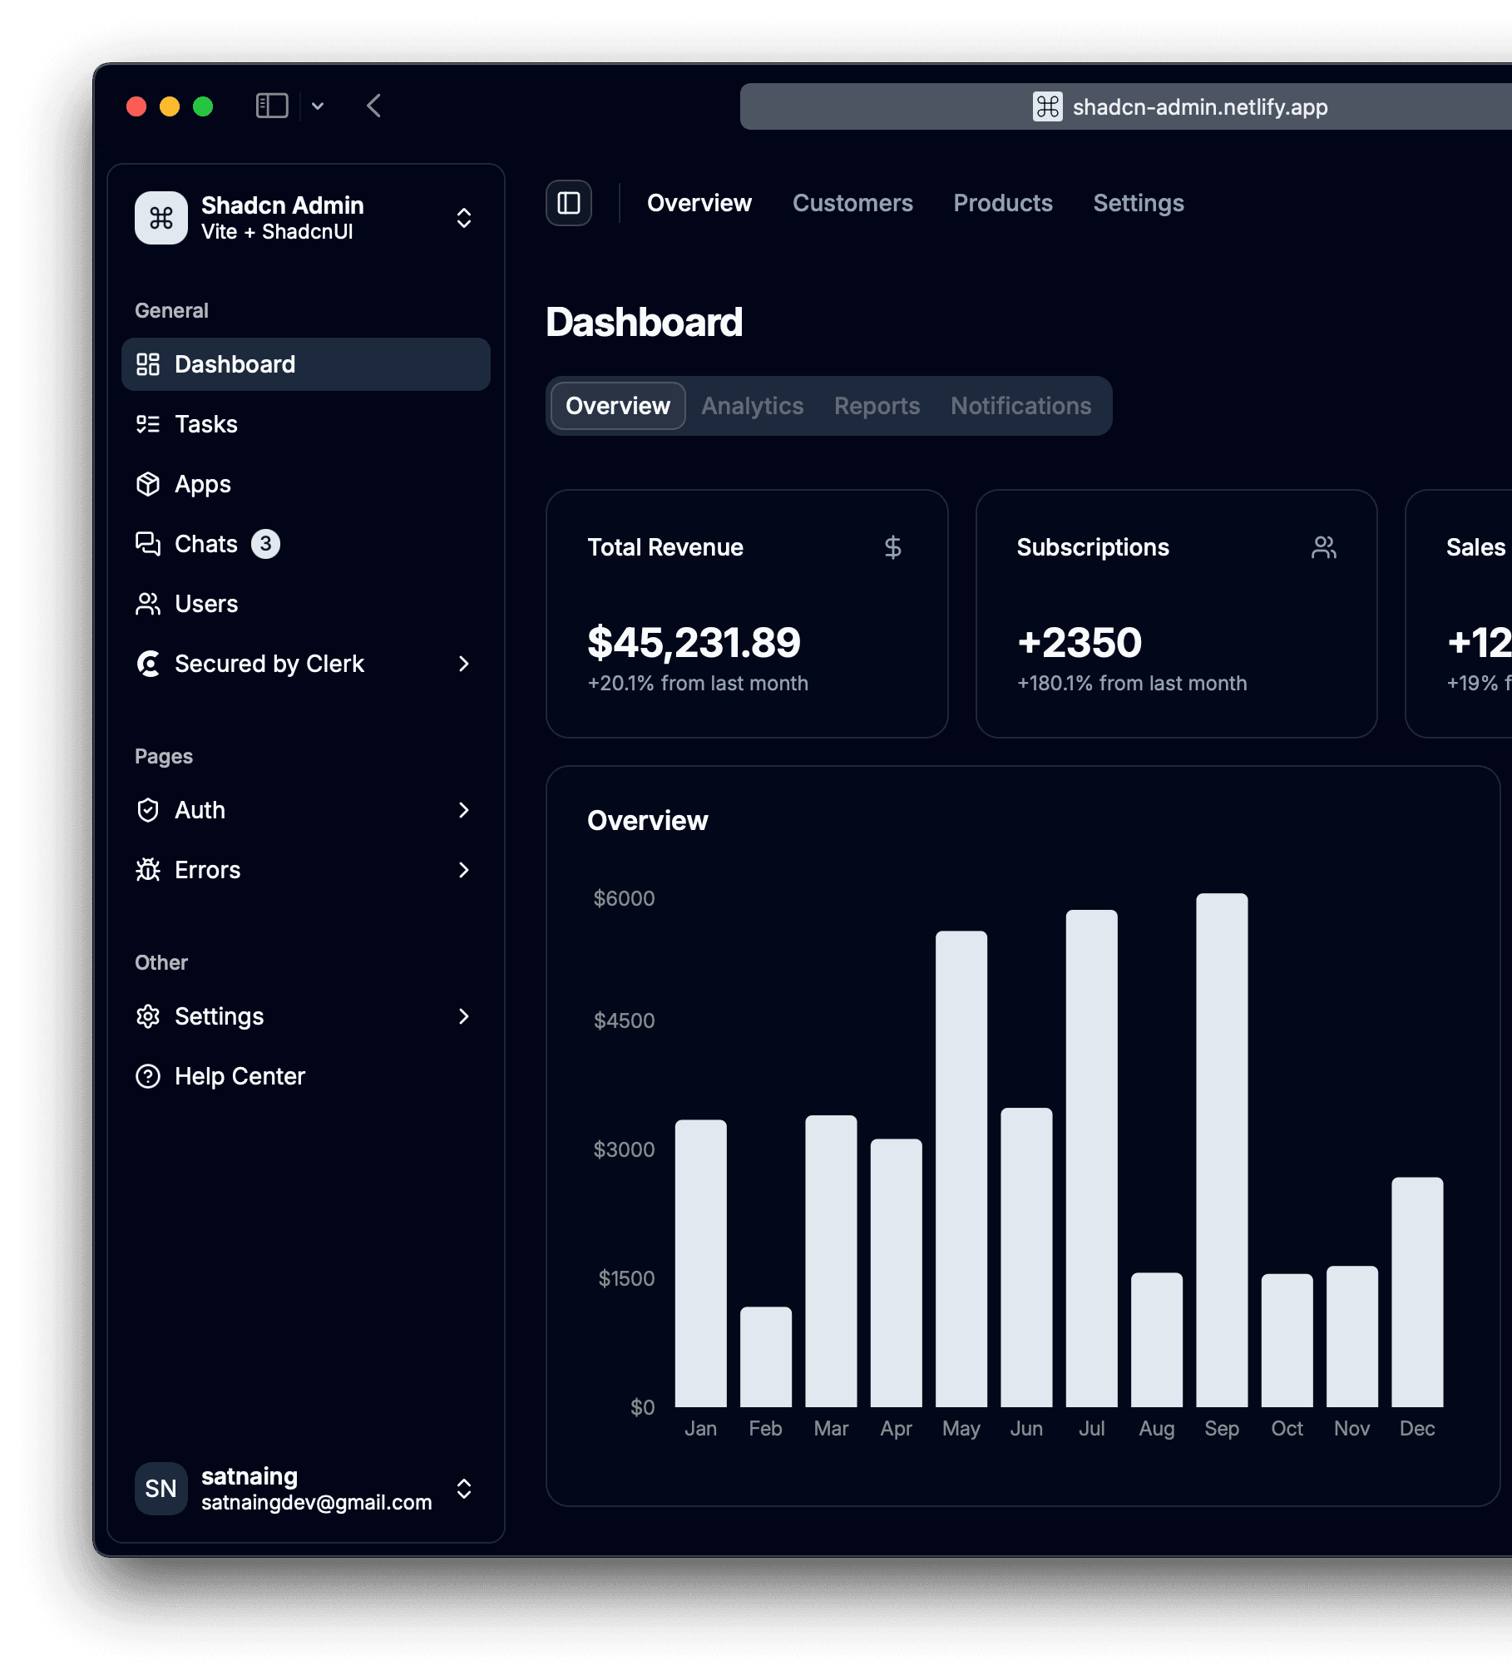Click the Dashboard grid icon in sidebar
The height and width of the screenshot is (1680, 1512).
tap(148, 364)
